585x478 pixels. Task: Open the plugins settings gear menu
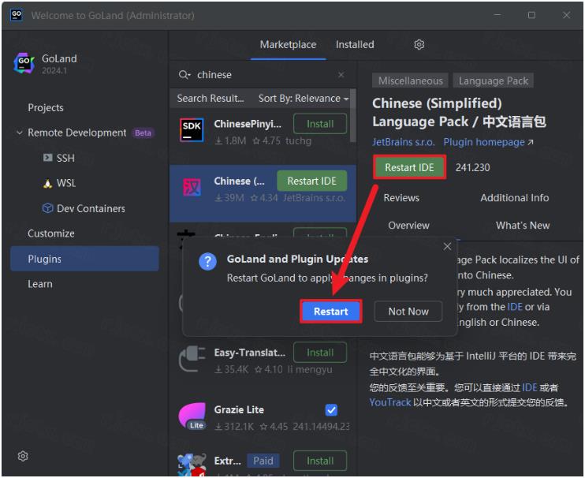[419, 45]
